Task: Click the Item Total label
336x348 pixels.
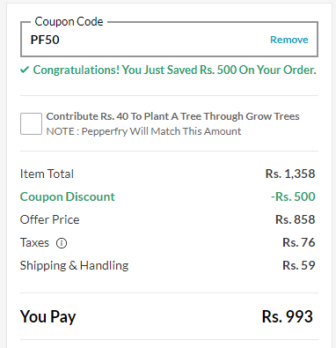Action: pos(47,174)
